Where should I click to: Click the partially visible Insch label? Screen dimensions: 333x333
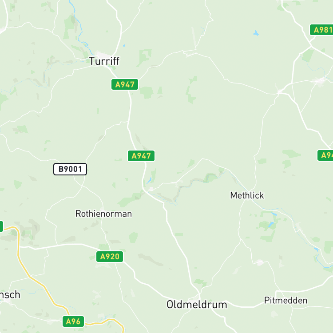10,294
